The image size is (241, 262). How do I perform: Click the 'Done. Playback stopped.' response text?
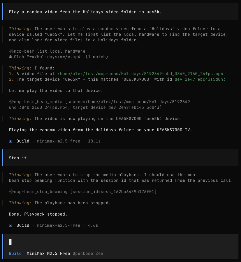38,214
